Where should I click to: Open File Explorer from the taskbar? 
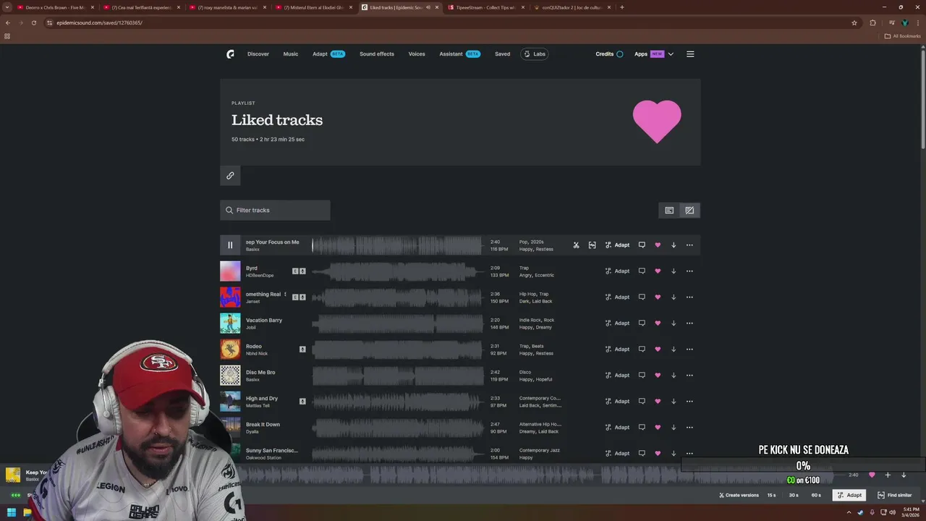coord(27,513)
